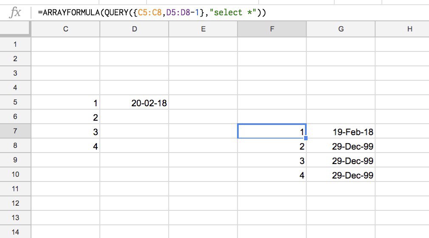
Task: Select row 3 header
Action: (15, 73)
